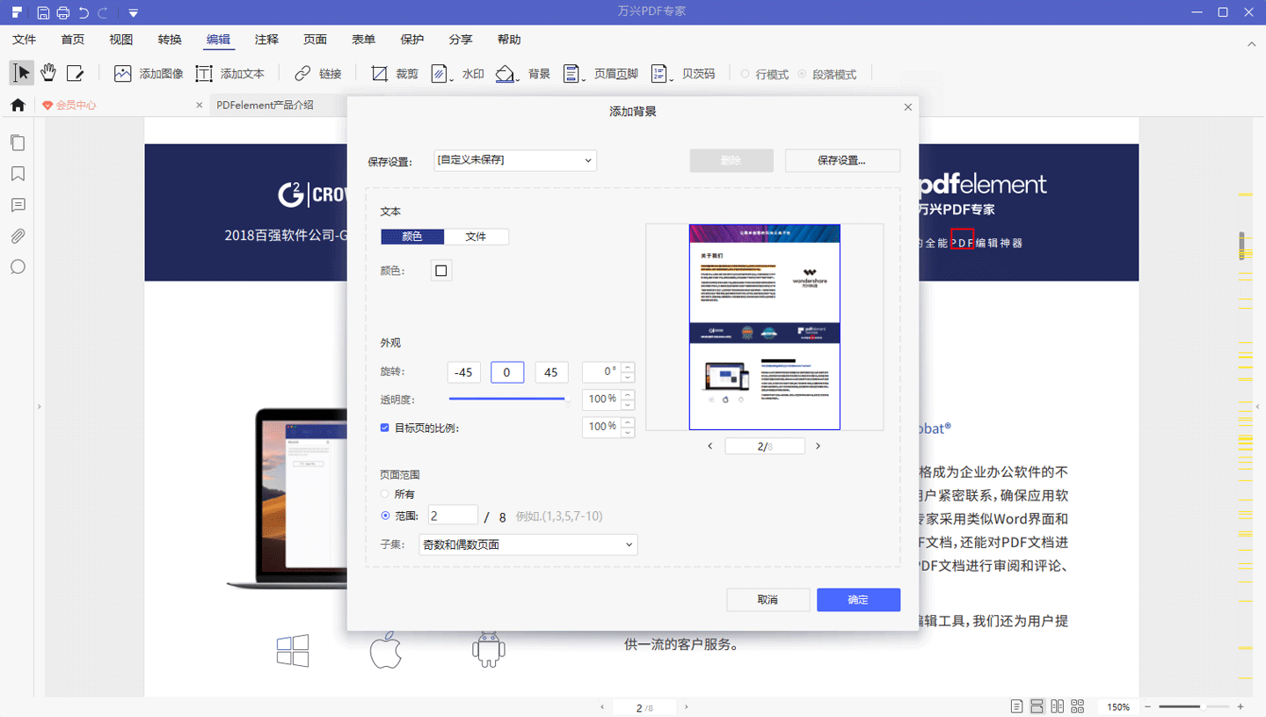Click the 链接 link tool icon
The image size is (1266, 717).
tap(302, 74)
